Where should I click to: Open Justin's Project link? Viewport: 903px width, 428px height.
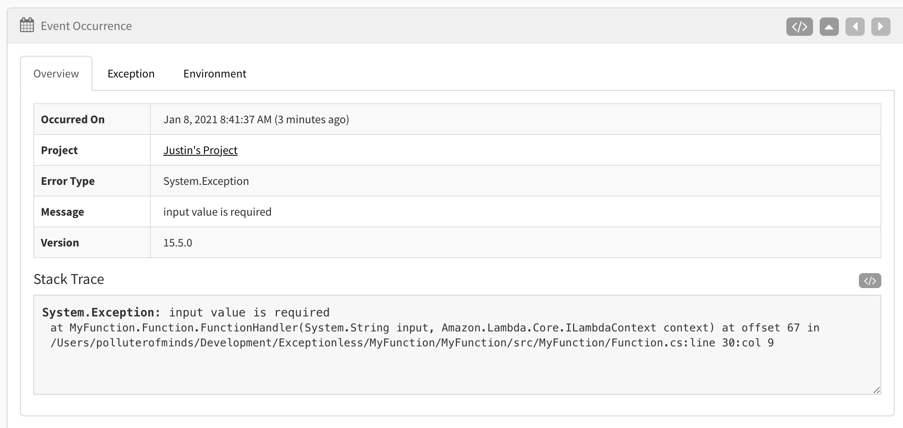[x=200, y=150]
